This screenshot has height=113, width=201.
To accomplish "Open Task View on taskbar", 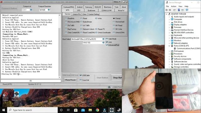I will coord(68,110).
